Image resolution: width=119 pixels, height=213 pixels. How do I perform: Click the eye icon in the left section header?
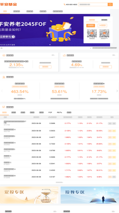pos(4,55)
